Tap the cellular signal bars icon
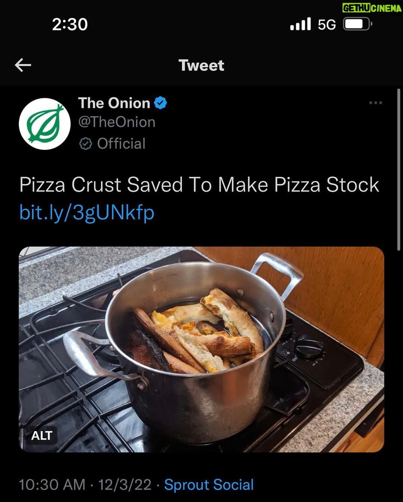The height and width of the screenshot is (502, 403). click(300, 24)
